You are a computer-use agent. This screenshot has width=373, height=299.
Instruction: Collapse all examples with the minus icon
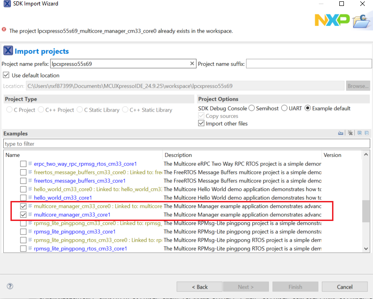[367, 133]
